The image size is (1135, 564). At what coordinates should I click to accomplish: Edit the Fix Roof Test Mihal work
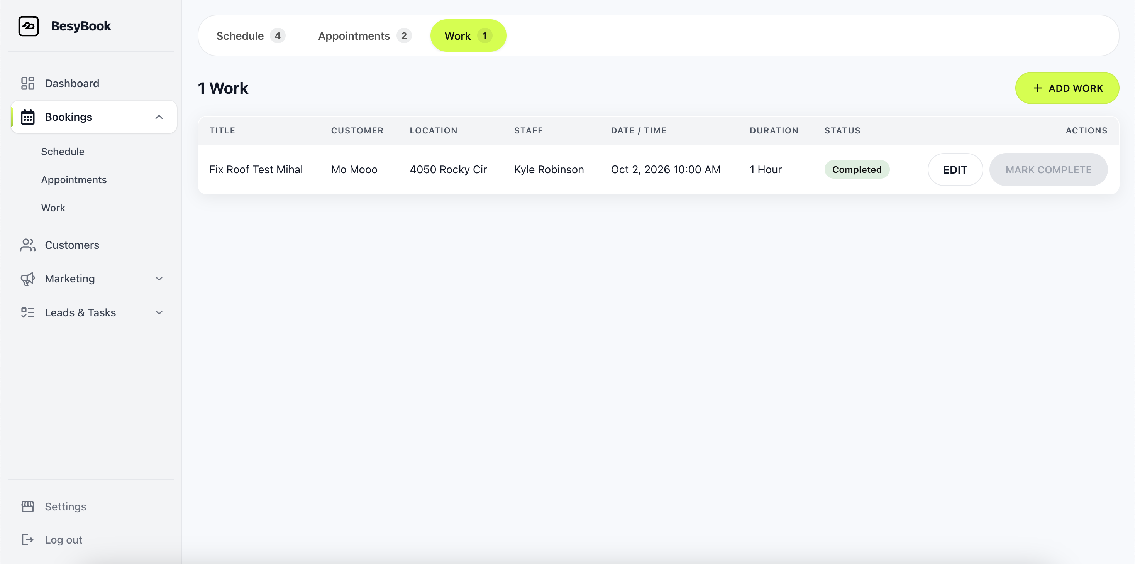pos(955,169)
